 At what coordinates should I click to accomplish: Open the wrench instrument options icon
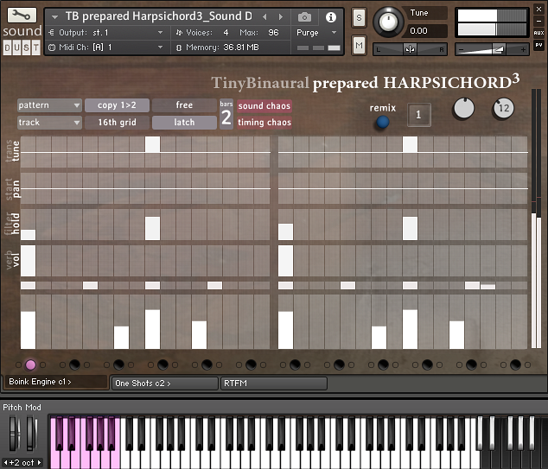pyautogui.click(x=22, y=15)
